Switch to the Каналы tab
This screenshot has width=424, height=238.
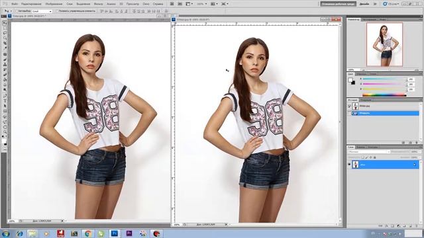[x=360, y=147]
